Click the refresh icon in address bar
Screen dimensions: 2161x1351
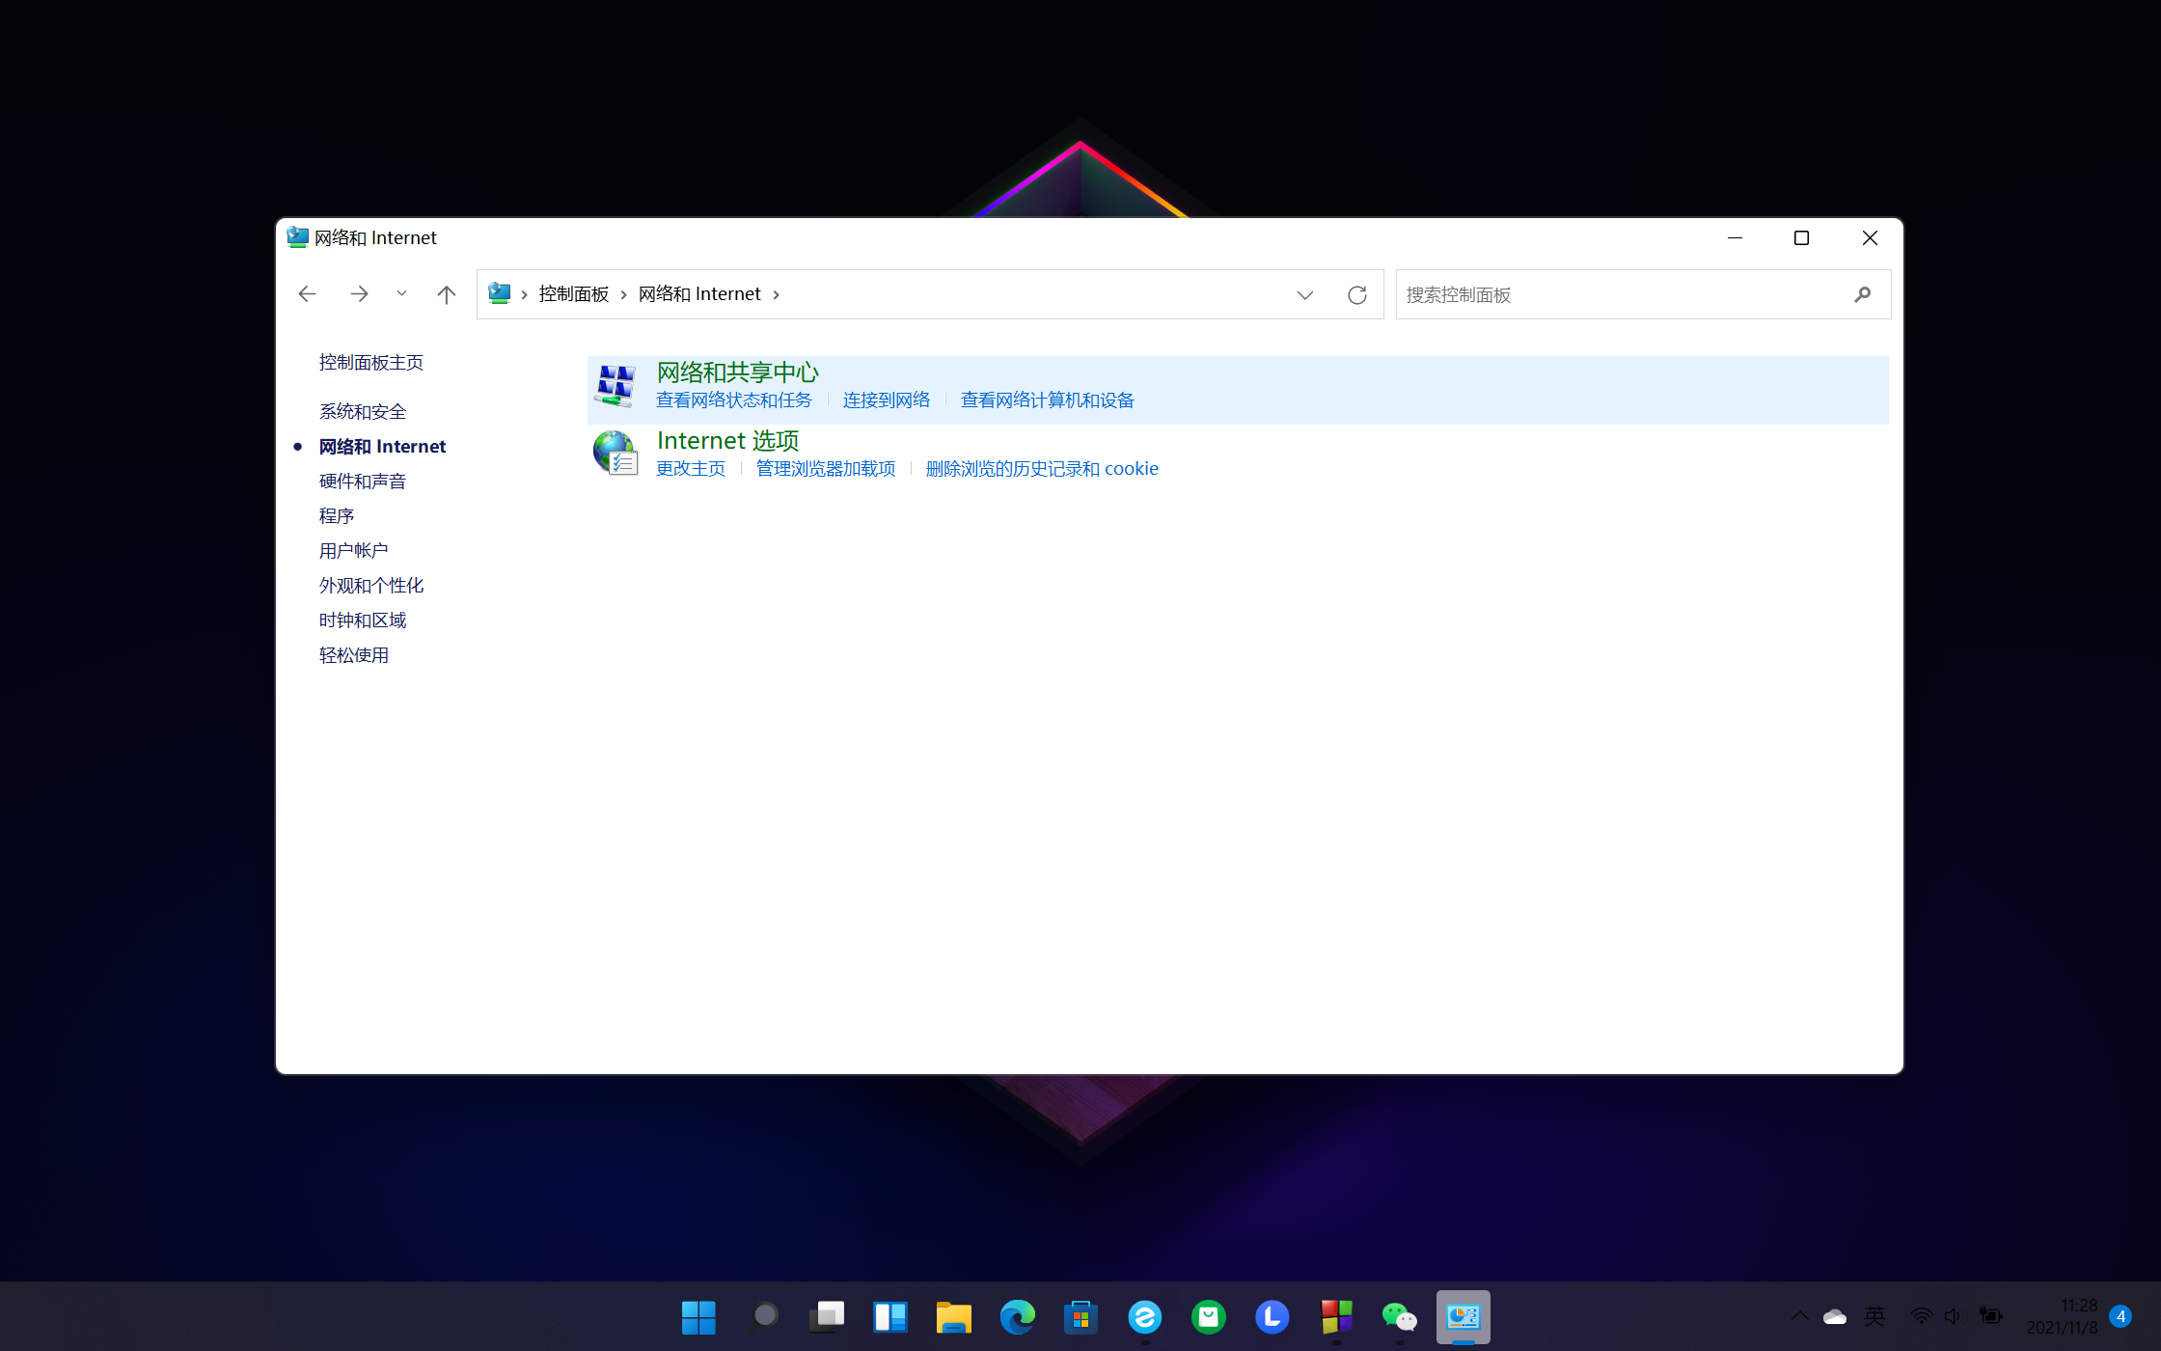(1356, 294)
